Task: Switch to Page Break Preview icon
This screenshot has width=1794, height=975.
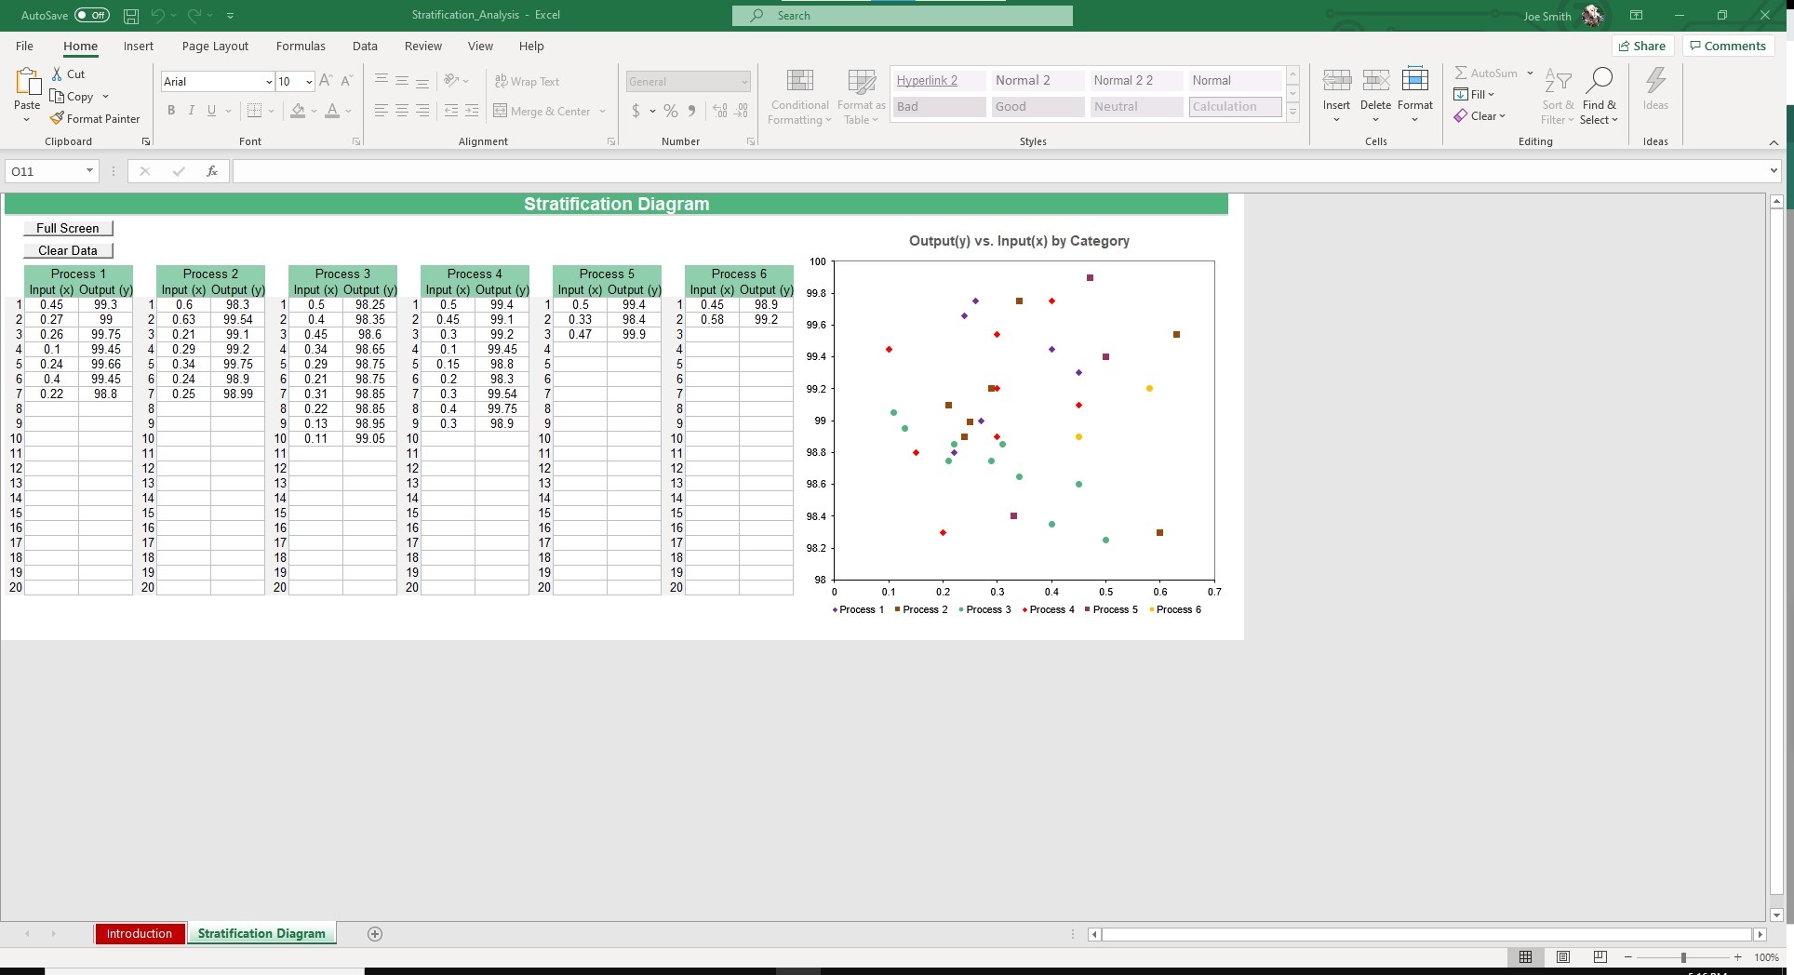Action: pos(1600,957)
